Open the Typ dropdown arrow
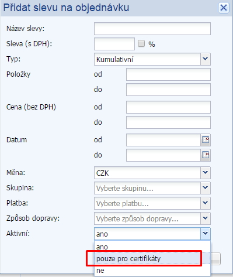 206,59
